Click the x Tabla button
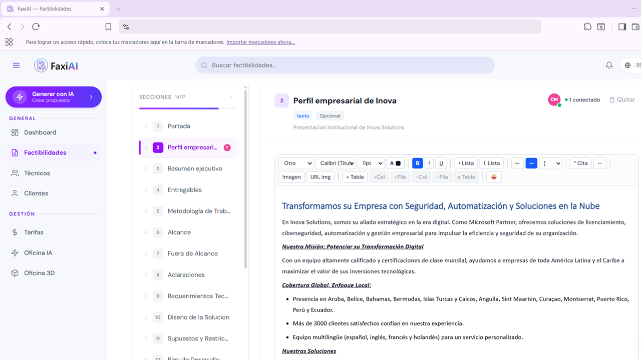Viewport: 641px width, 360px height. 466,177
